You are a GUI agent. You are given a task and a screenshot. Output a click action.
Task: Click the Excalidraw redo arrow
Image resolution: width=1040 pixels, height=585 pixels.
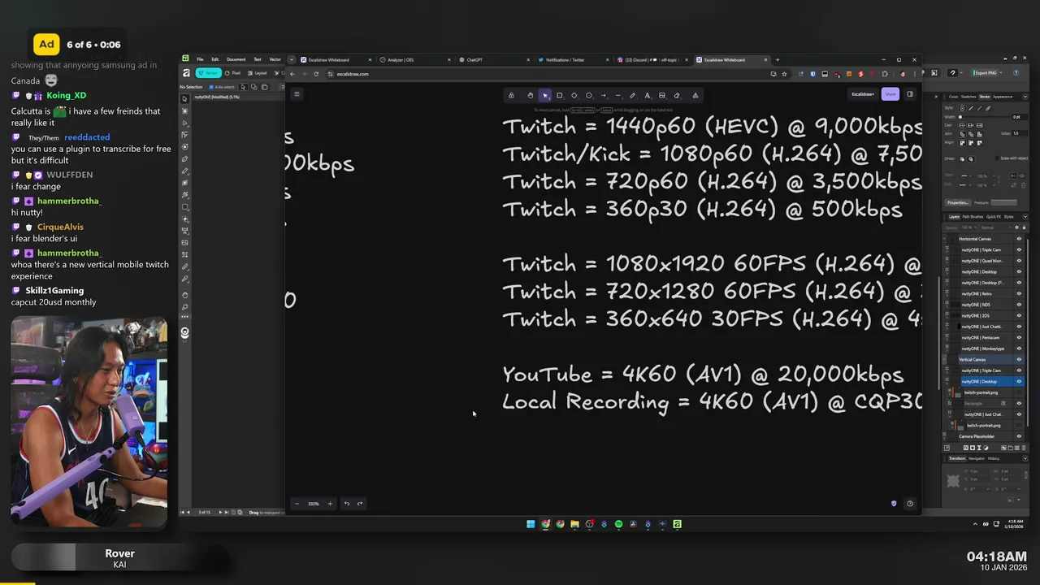(360, 504)
